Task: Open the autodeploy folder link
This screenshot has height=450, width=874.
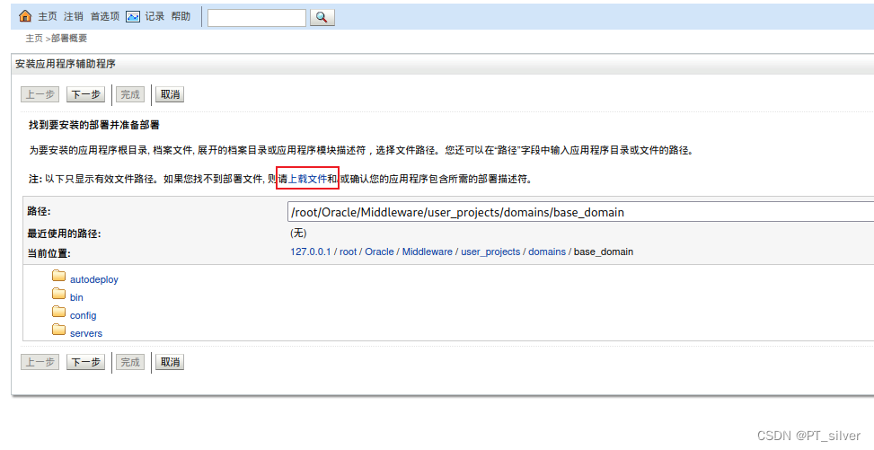Action: [x=94, y=279]
